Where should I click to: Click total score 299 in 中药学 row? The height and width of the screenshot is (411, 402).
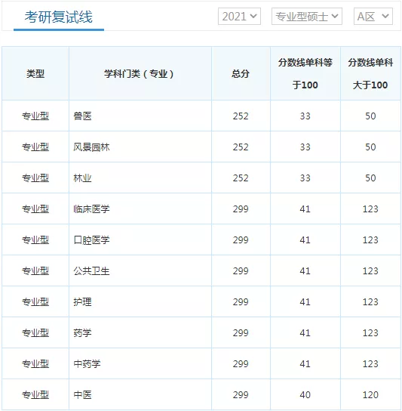point(241,363)
